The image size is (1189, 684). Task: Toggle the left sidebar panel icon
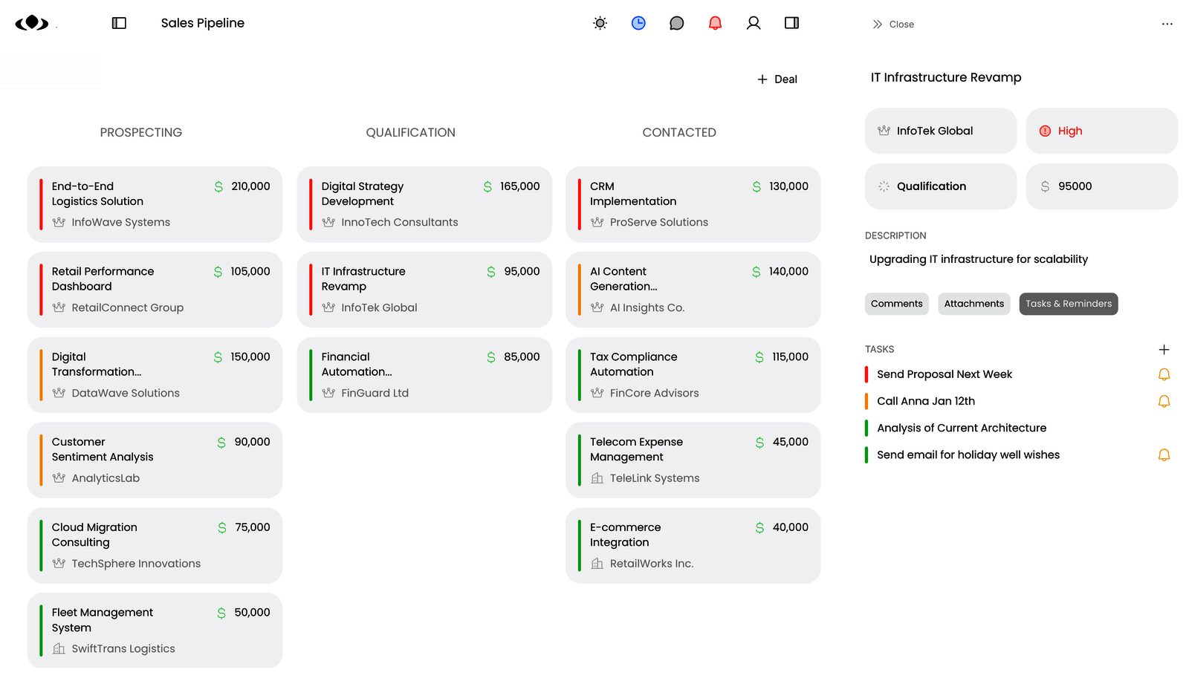coord(119,23)
